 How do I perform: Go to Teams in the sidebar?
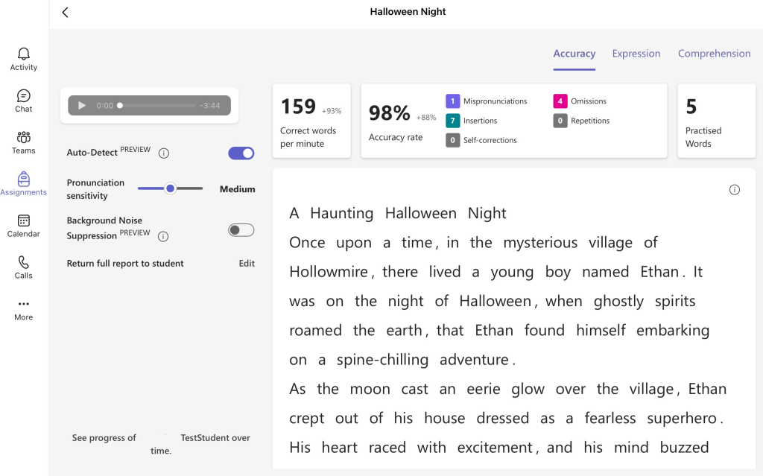click(24, 142)
